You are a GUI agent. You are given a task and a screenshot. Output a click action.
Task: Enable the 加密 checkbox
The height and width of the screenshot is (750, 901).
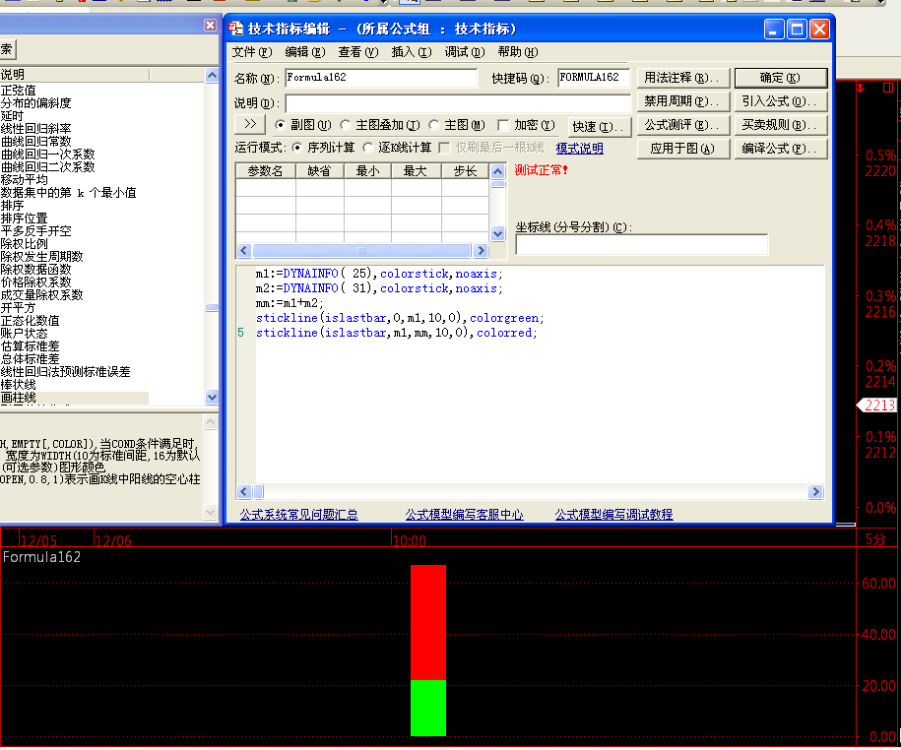pyautogui.click(x=504, y=125)
